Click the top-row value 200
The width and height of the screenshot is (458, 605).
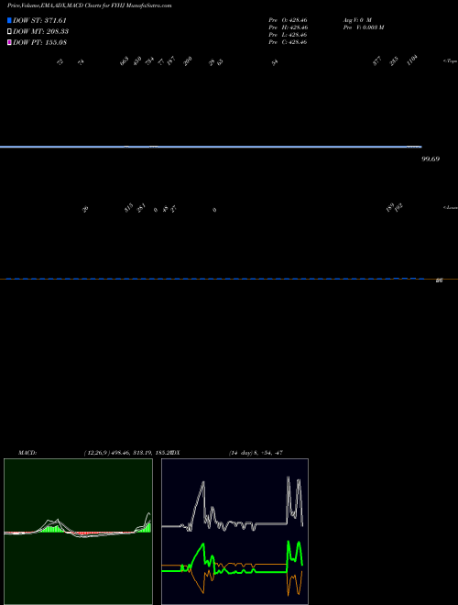pos(188,61)
